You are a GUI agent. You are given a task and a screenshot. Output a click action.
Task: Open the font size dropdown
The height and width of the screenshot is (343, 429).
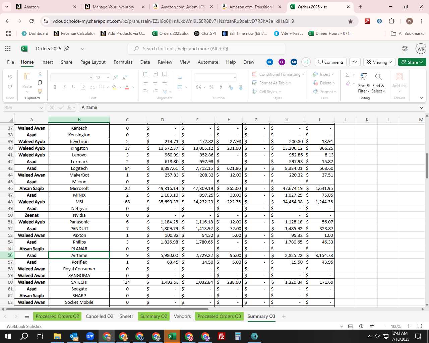click(108, 77)
